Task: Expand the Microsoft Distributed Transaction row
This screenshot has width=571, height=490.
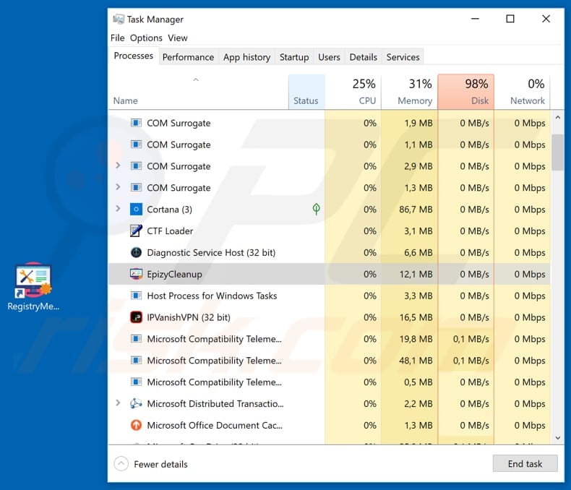Action: (118, 403)
